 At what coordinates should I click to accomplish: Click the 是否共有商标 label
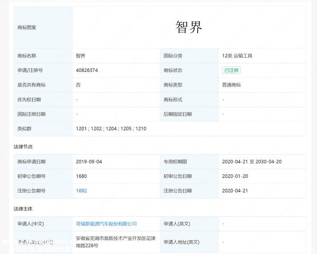click(32, 85)
